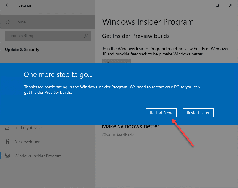Image resolution: width=238 pixels, height=188 pixels.
Task: Open Find my device settings
Action: pyautogui.click(x=28, y=128)
